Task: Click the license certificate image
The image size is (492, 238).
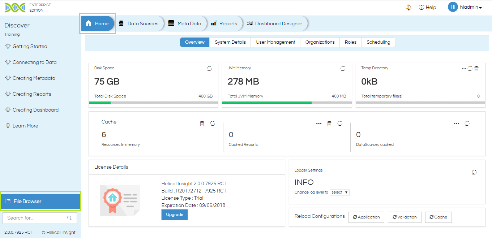Action: pyautogui.click(x=120, y=200)
